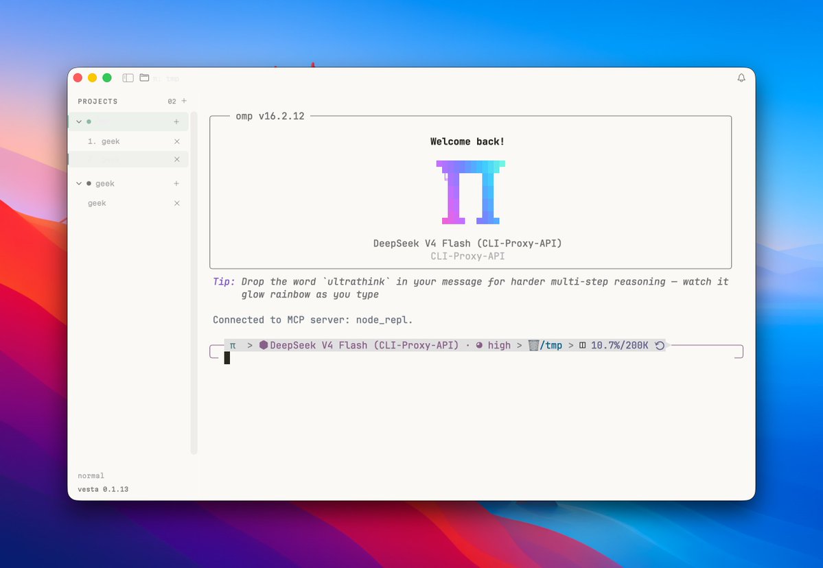823x568 pixels.
Task: Click the circular refresh arrow in status line
Action: 660,345
